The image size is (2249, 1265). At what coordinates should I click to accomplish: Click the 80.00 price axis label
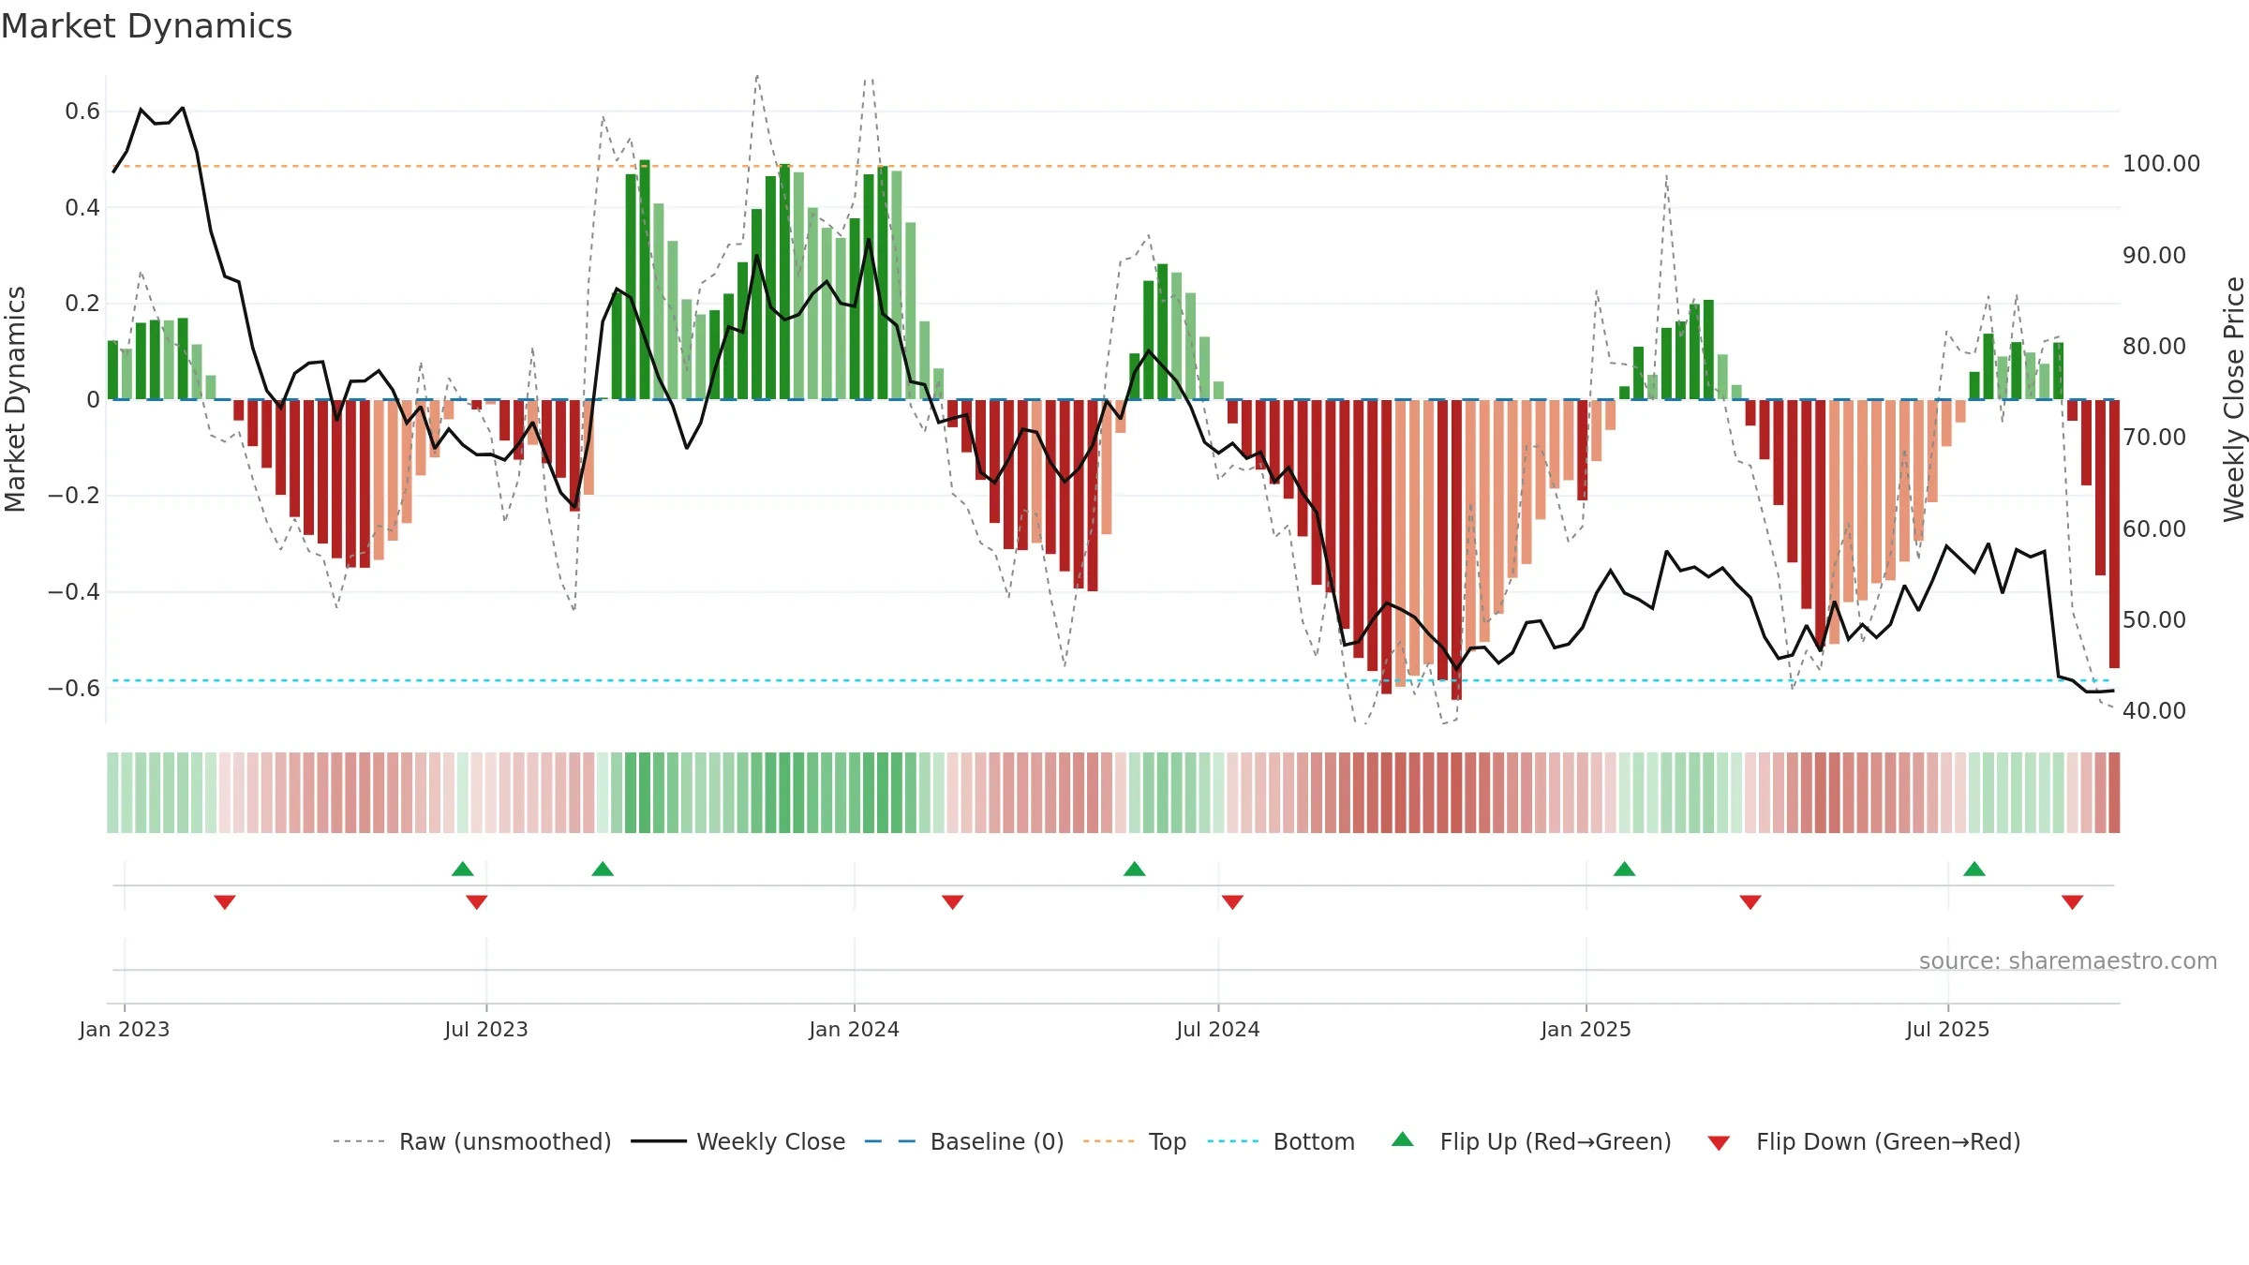coord(2154,346)
